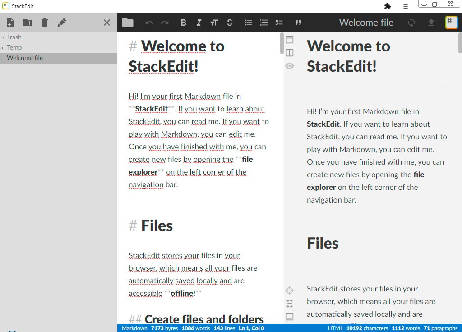The image size is (462, 332).
Task: Rename the selected file with the pencil icon
Action: [61, 23]
